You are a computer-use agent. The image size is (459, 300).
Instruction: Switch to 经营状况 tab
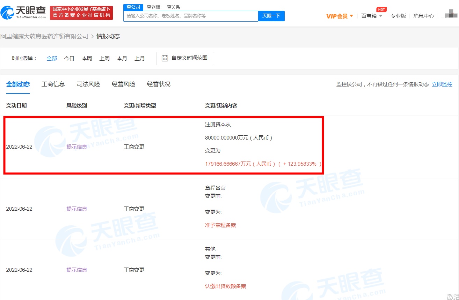(159, 84)
